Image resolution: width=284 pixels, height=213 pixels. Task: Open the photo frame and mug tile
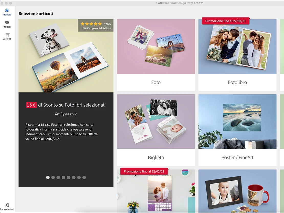tap(237, 191)
